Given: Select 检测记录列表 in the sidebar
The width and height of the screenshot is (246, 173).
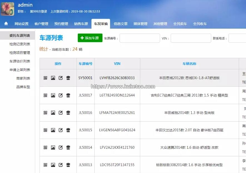Looking at the screenshot, I should pos(19,44).
